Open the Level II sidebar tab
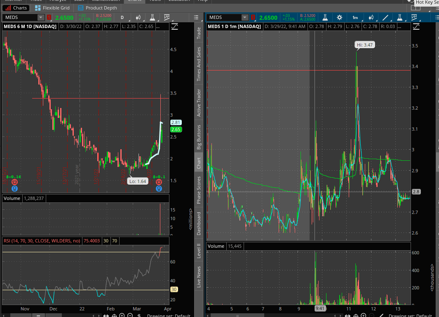This screenshot has height=317, width=439. click(x=199, y=251)
